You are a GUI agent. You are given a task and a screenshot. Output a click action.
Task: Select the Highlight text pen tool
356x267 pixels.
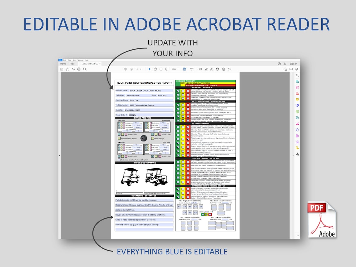206,69
